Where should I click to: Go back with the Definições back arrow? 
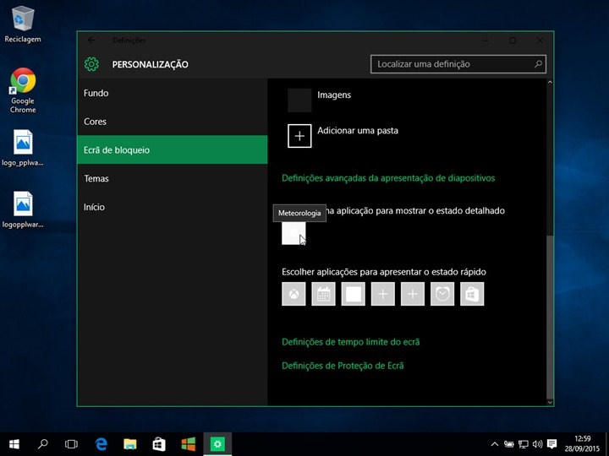tap(91, 41)
